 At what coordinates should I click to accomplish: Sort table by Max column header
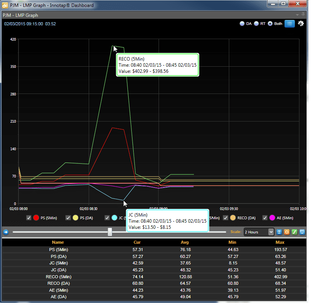tap(280, 242)
